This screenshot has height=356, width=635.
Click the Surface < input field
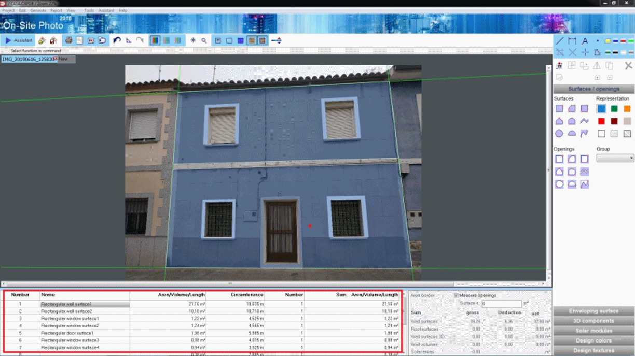501,304
